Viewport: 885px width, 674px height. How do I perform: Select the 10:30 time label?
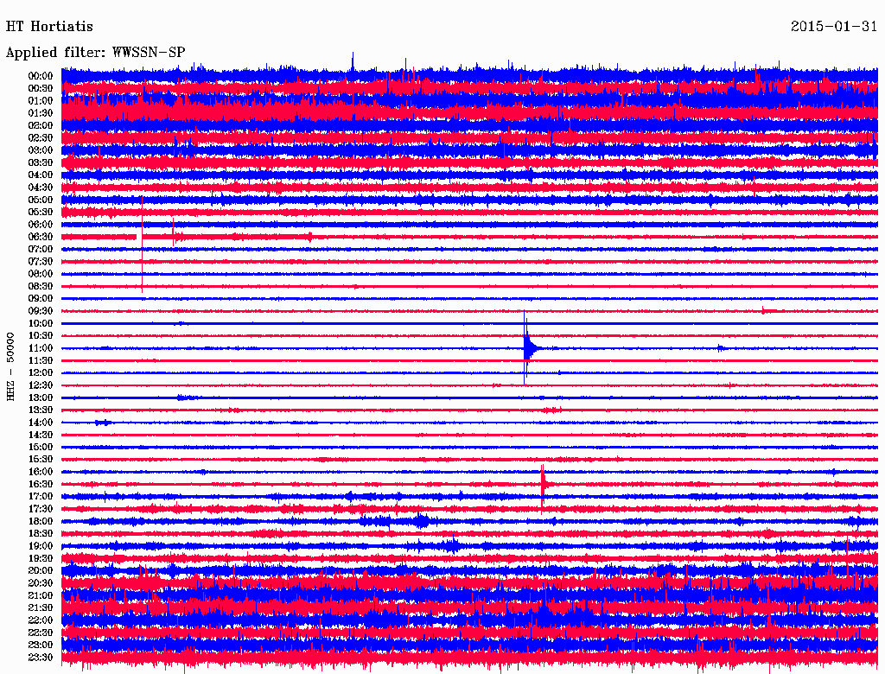(41, 336)
